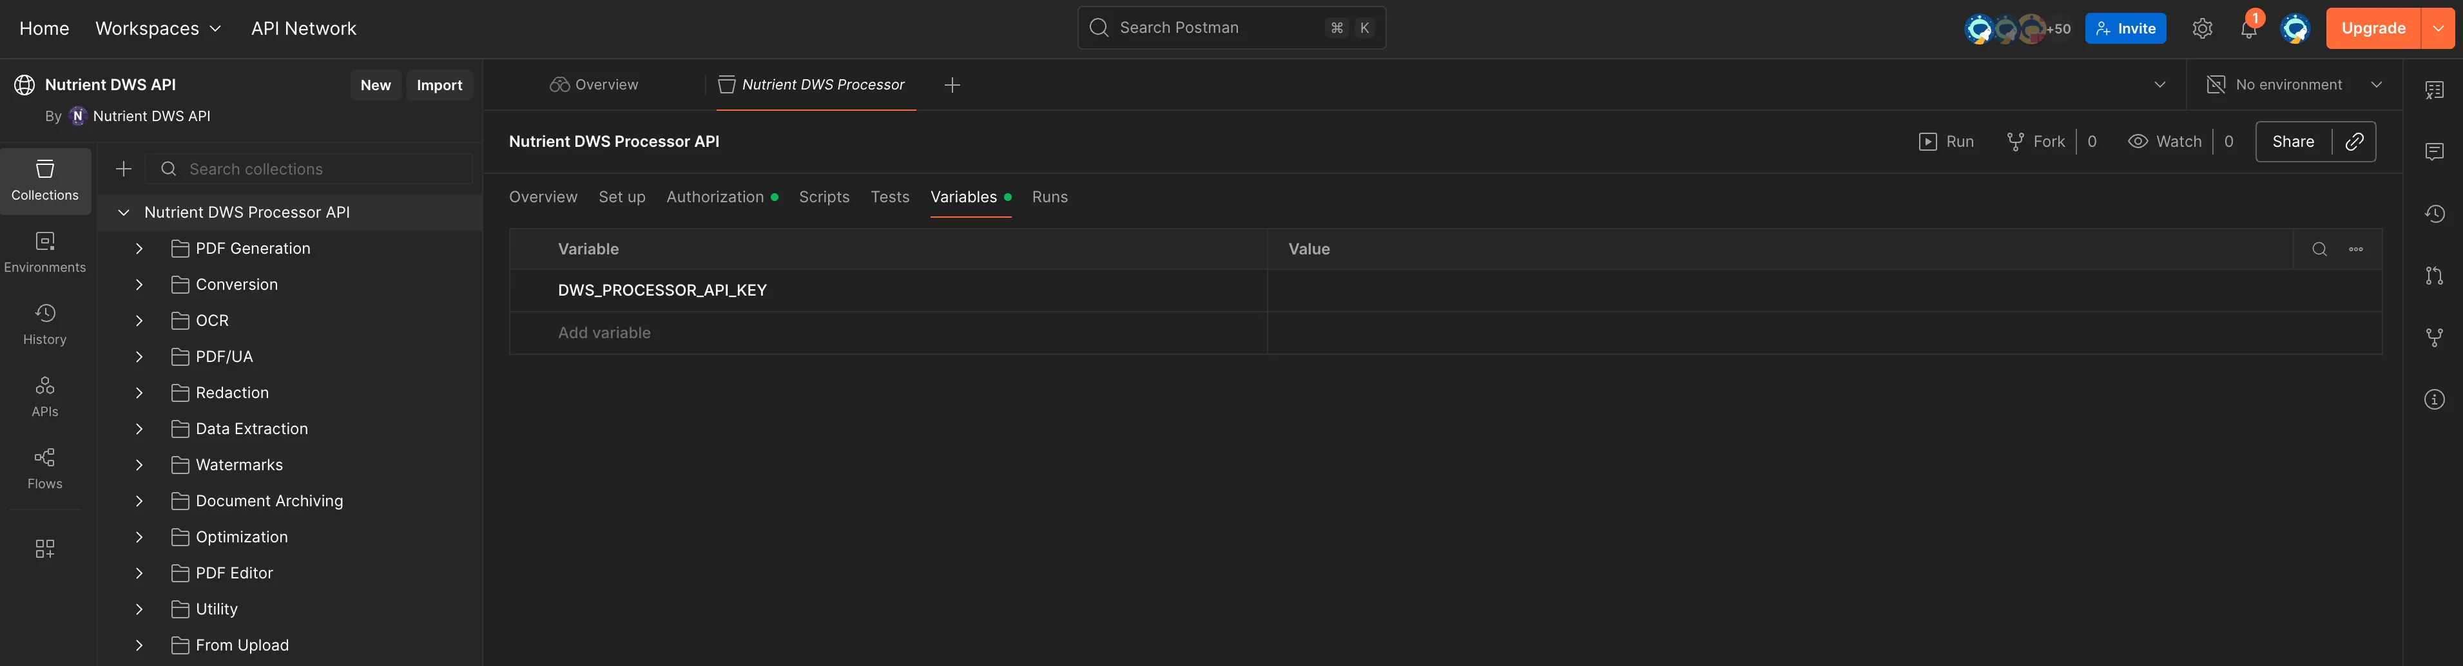Click the Fork button

click(x=2034, y=140)
